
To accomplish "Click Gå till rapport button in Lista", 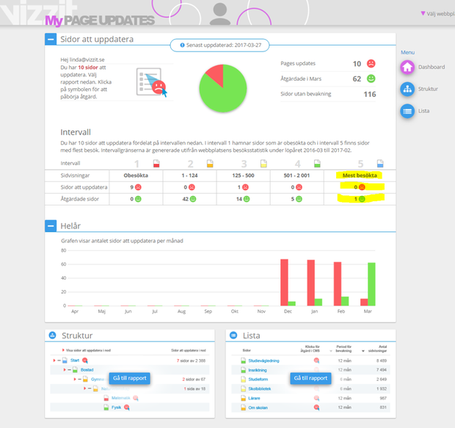I will tap(310, 378).
